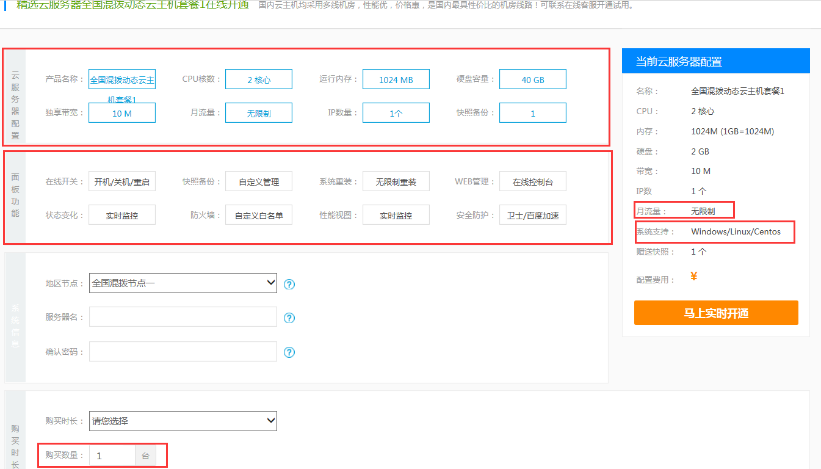Click help icon beside 服务器名 field
The width and height of the screenshot is (821, 469).
pos(289,318)
